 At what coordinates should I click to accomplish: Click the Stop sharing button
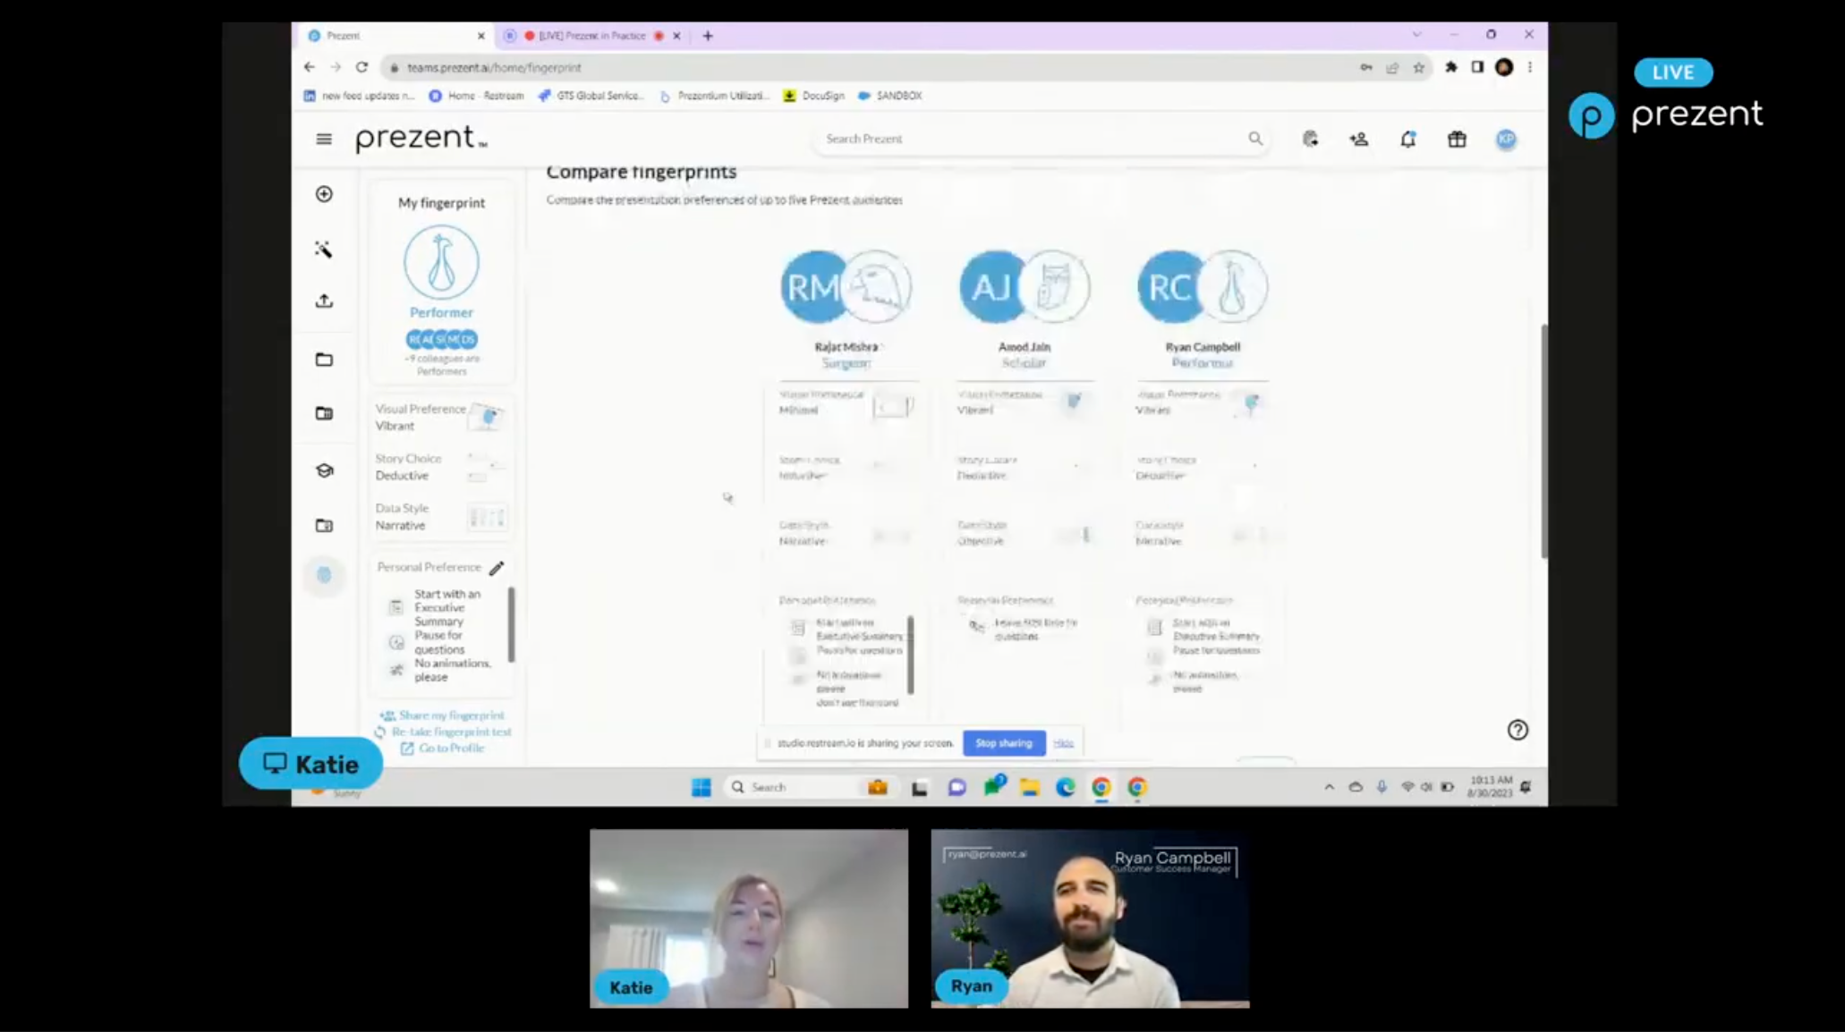pos(1004,743)
